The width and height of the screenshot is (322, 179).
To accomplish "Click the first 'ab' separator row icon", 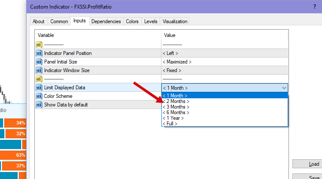I will point(39,45).
